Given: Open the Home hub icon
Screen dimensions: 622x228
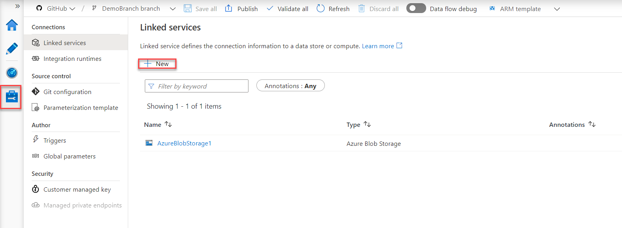Looking at the screenshot, I should [x=12, y=25].
